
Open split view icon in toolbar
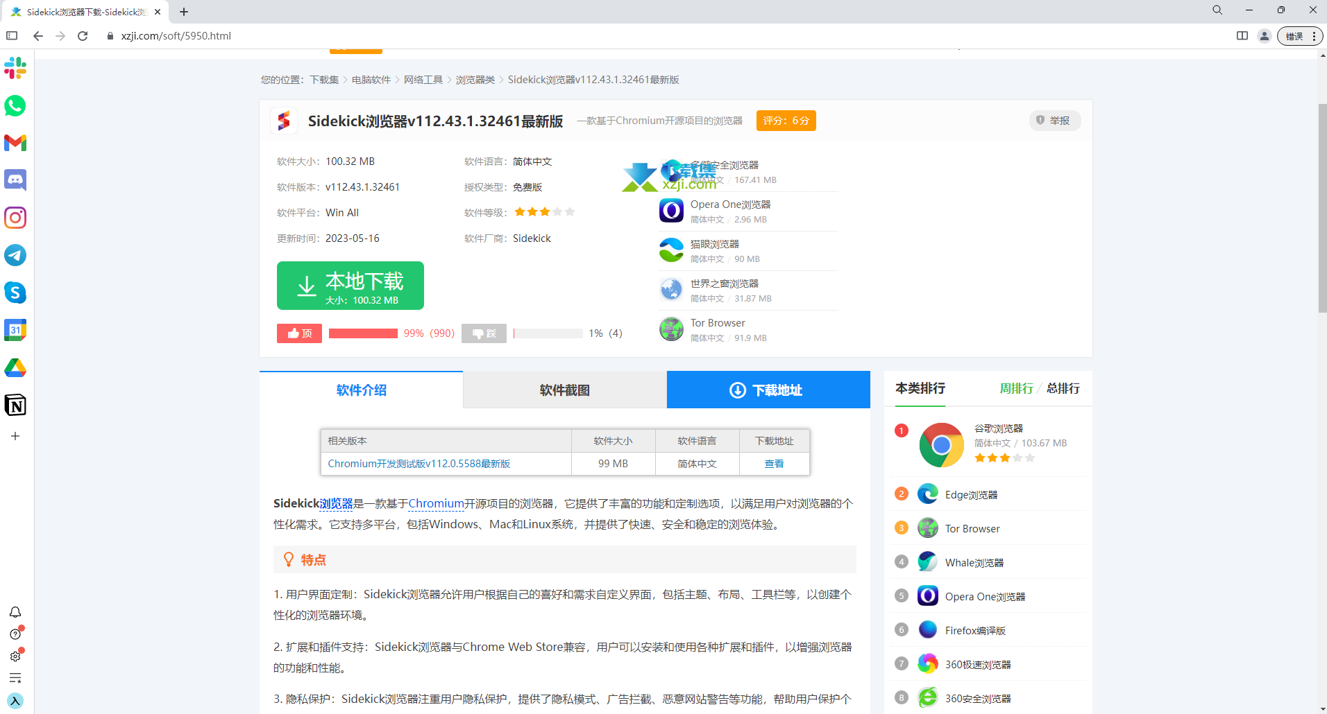[x=1242, y=36]
